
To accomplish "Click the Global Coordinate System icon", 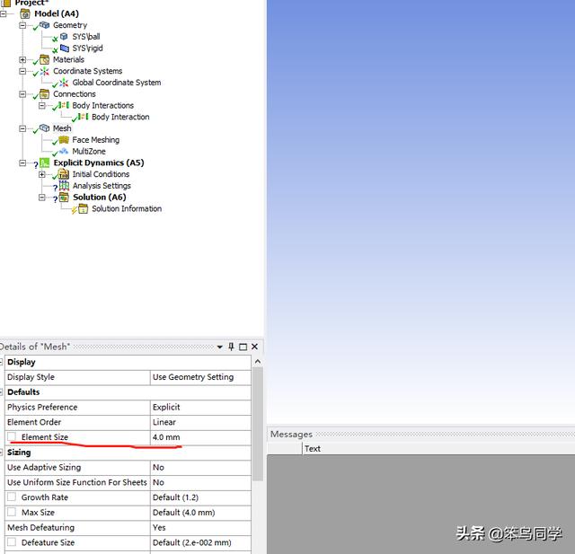I will click(x=64, y=83).
